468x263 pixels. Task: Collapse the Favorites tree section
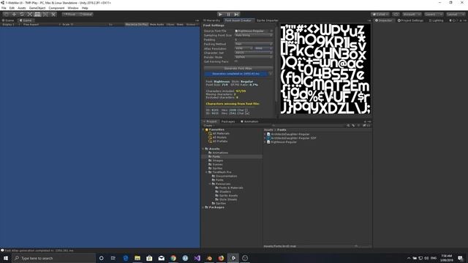(x=203, y=130)
